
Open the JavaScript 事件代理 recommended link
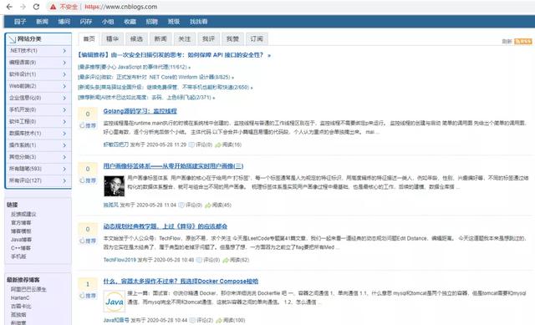tap(134, 67)
